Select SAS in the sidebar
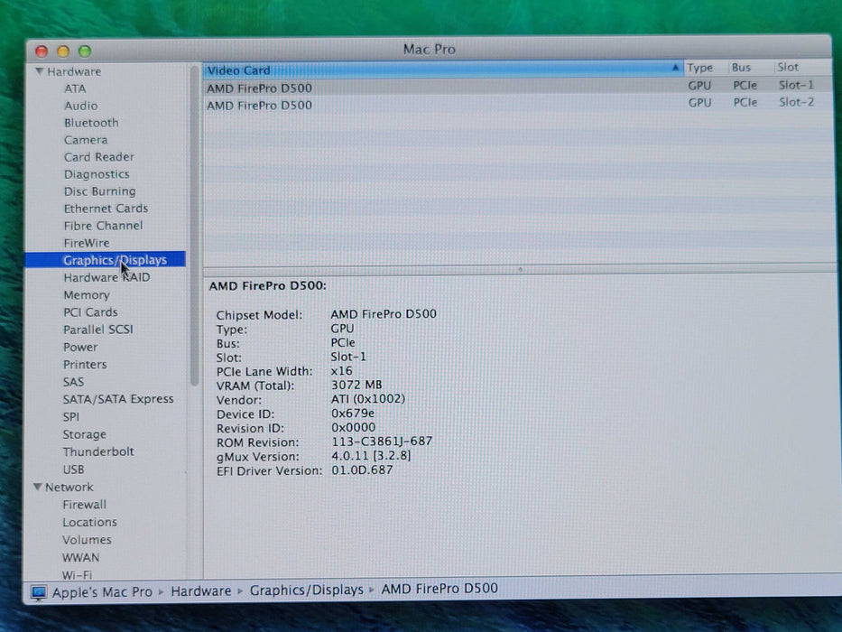Image resolution: width=842 pixels, height=632 pixels. [73, 382]
